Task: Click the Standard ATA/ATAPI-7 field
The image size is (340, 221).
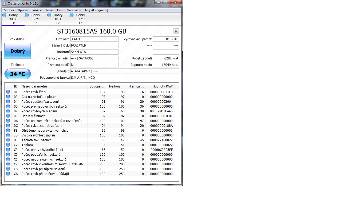Action: point(125,71)
